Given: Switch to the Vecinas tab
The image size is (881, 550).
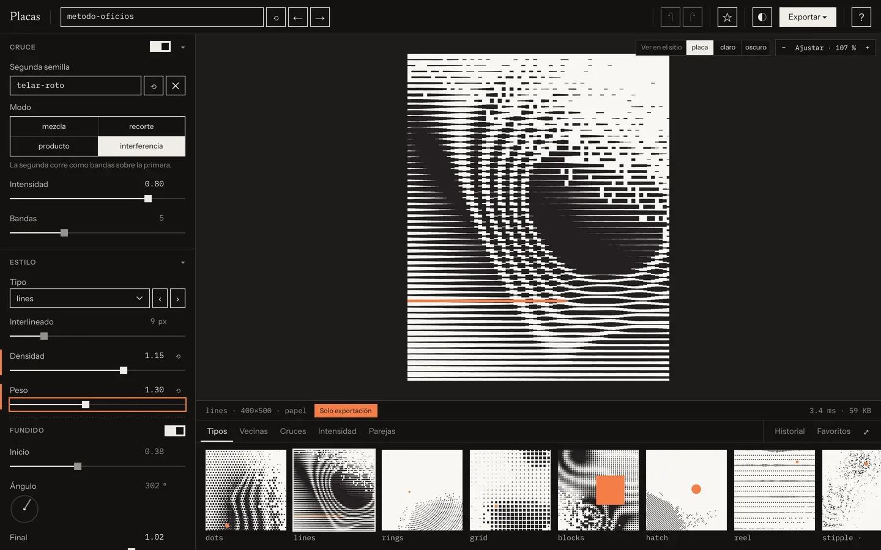Looking at the screenshot, I should [253, 431].
